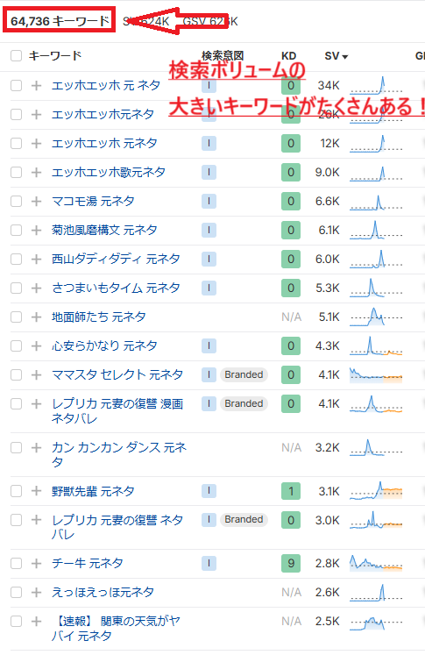Open the keyword link 西山ダディダディ 元ネタ
Screen dimensions: 425x655
116,259
